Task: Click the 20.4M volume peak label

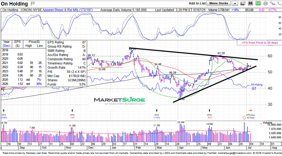Action: pos(181,122)
